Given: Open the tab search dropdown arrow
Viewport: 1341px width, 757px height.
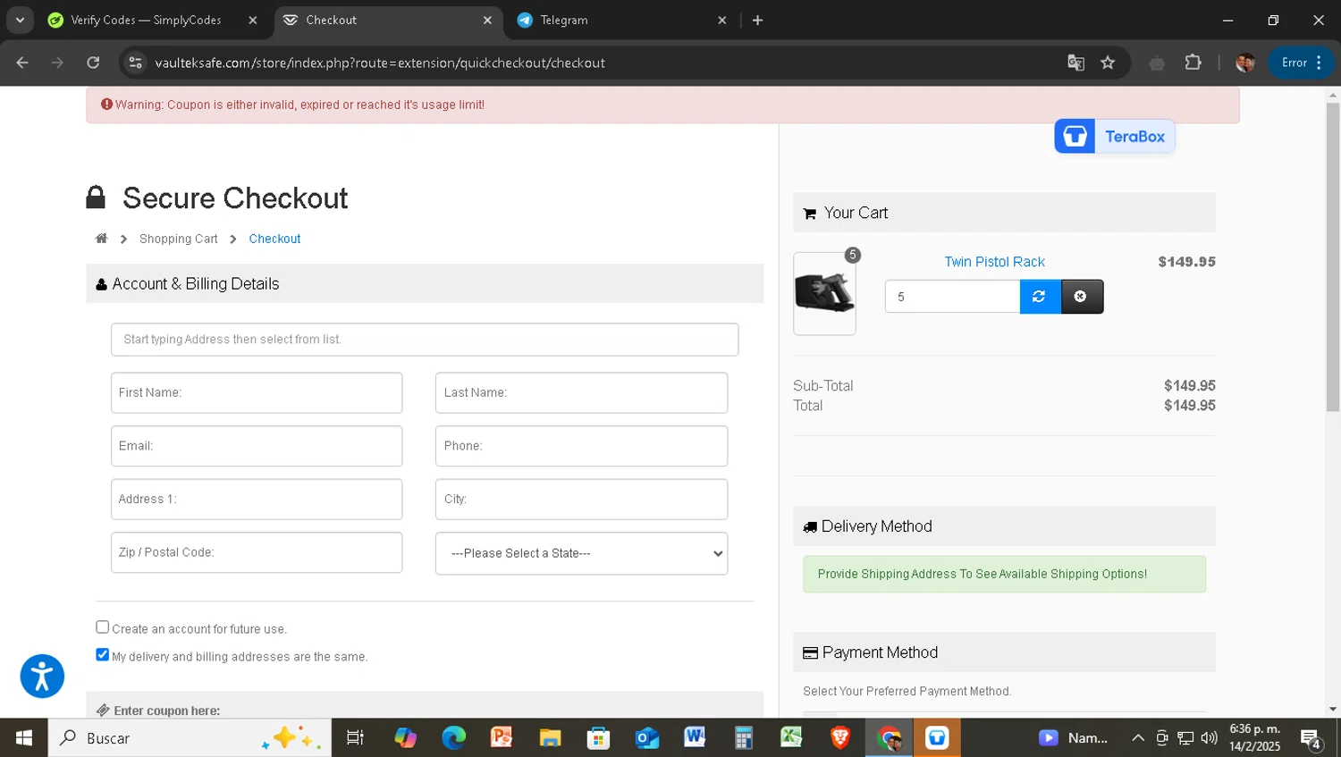Looking at the screenshot, I should point(20,20).
